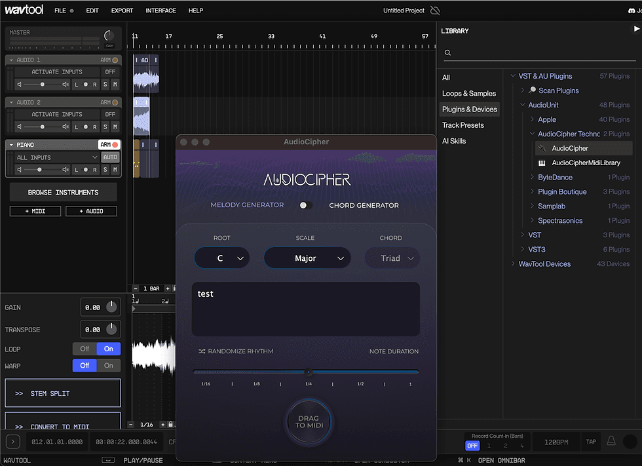This screenshot has width=642, height=466.
Task: Click BROWSE INSTRUMENTS button
Action: tap(63, 193)
